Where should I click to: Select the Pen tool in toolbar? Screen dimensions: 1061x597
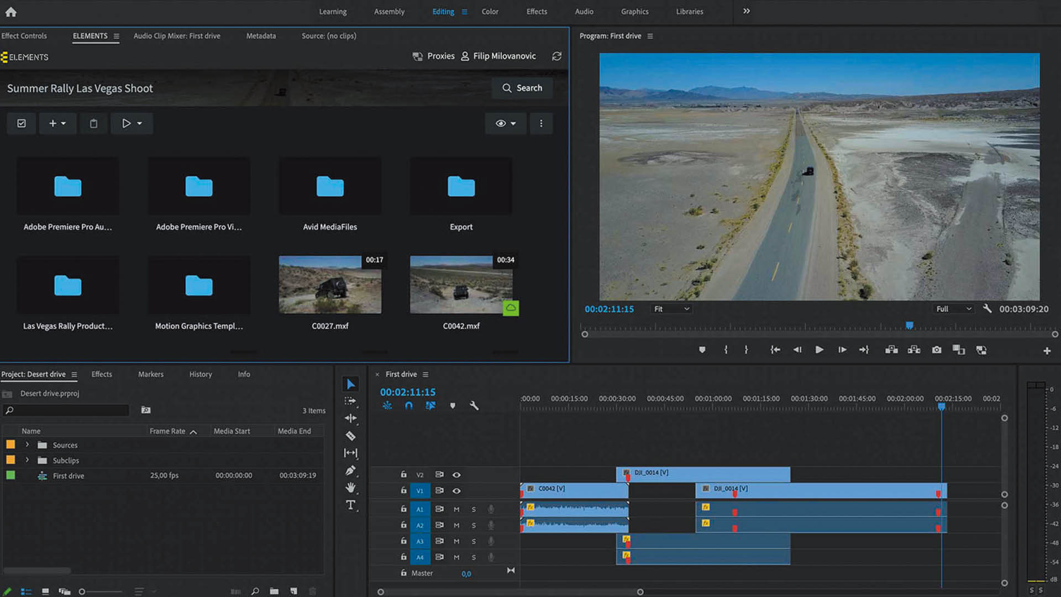coord(350,470)
